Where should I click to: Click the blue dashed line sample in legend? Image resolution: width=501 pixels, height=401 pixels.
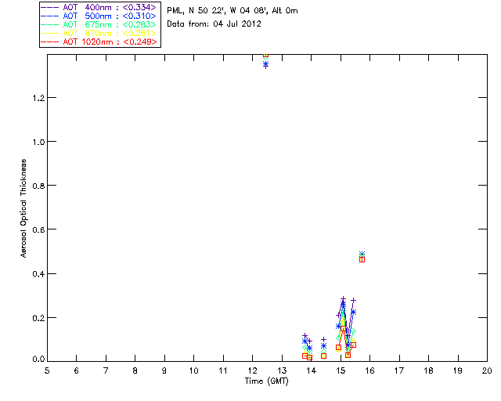pos(50,16)
